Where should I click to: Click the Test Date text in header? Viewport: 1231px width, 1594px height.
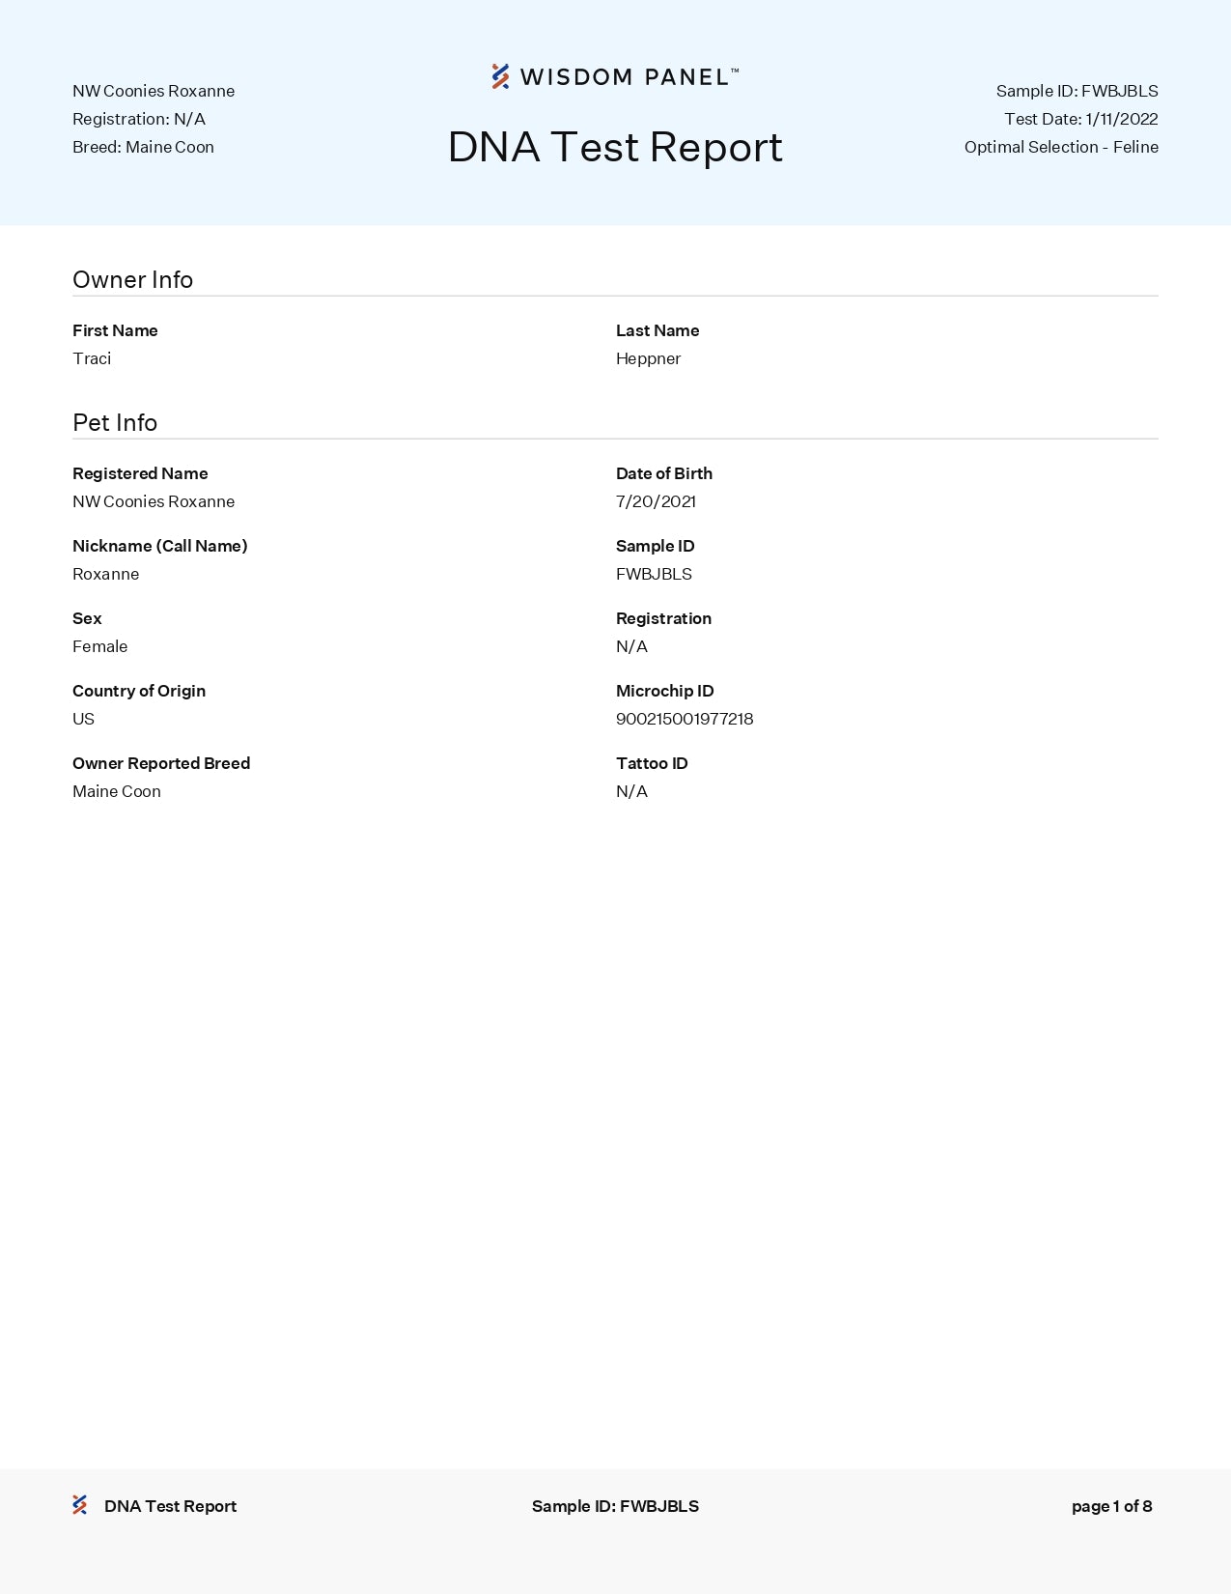coord(1080,119)
